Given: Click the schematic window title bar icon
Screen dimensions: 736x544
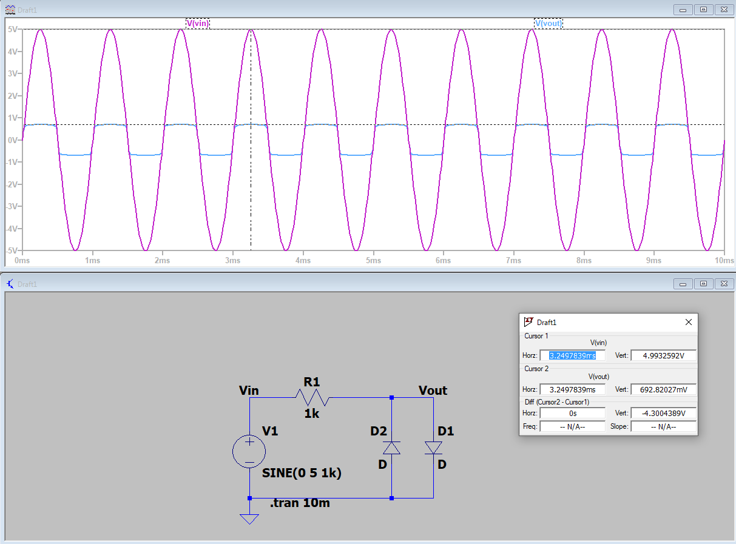Looking at the screenshot, I should (x=10, y=283).
